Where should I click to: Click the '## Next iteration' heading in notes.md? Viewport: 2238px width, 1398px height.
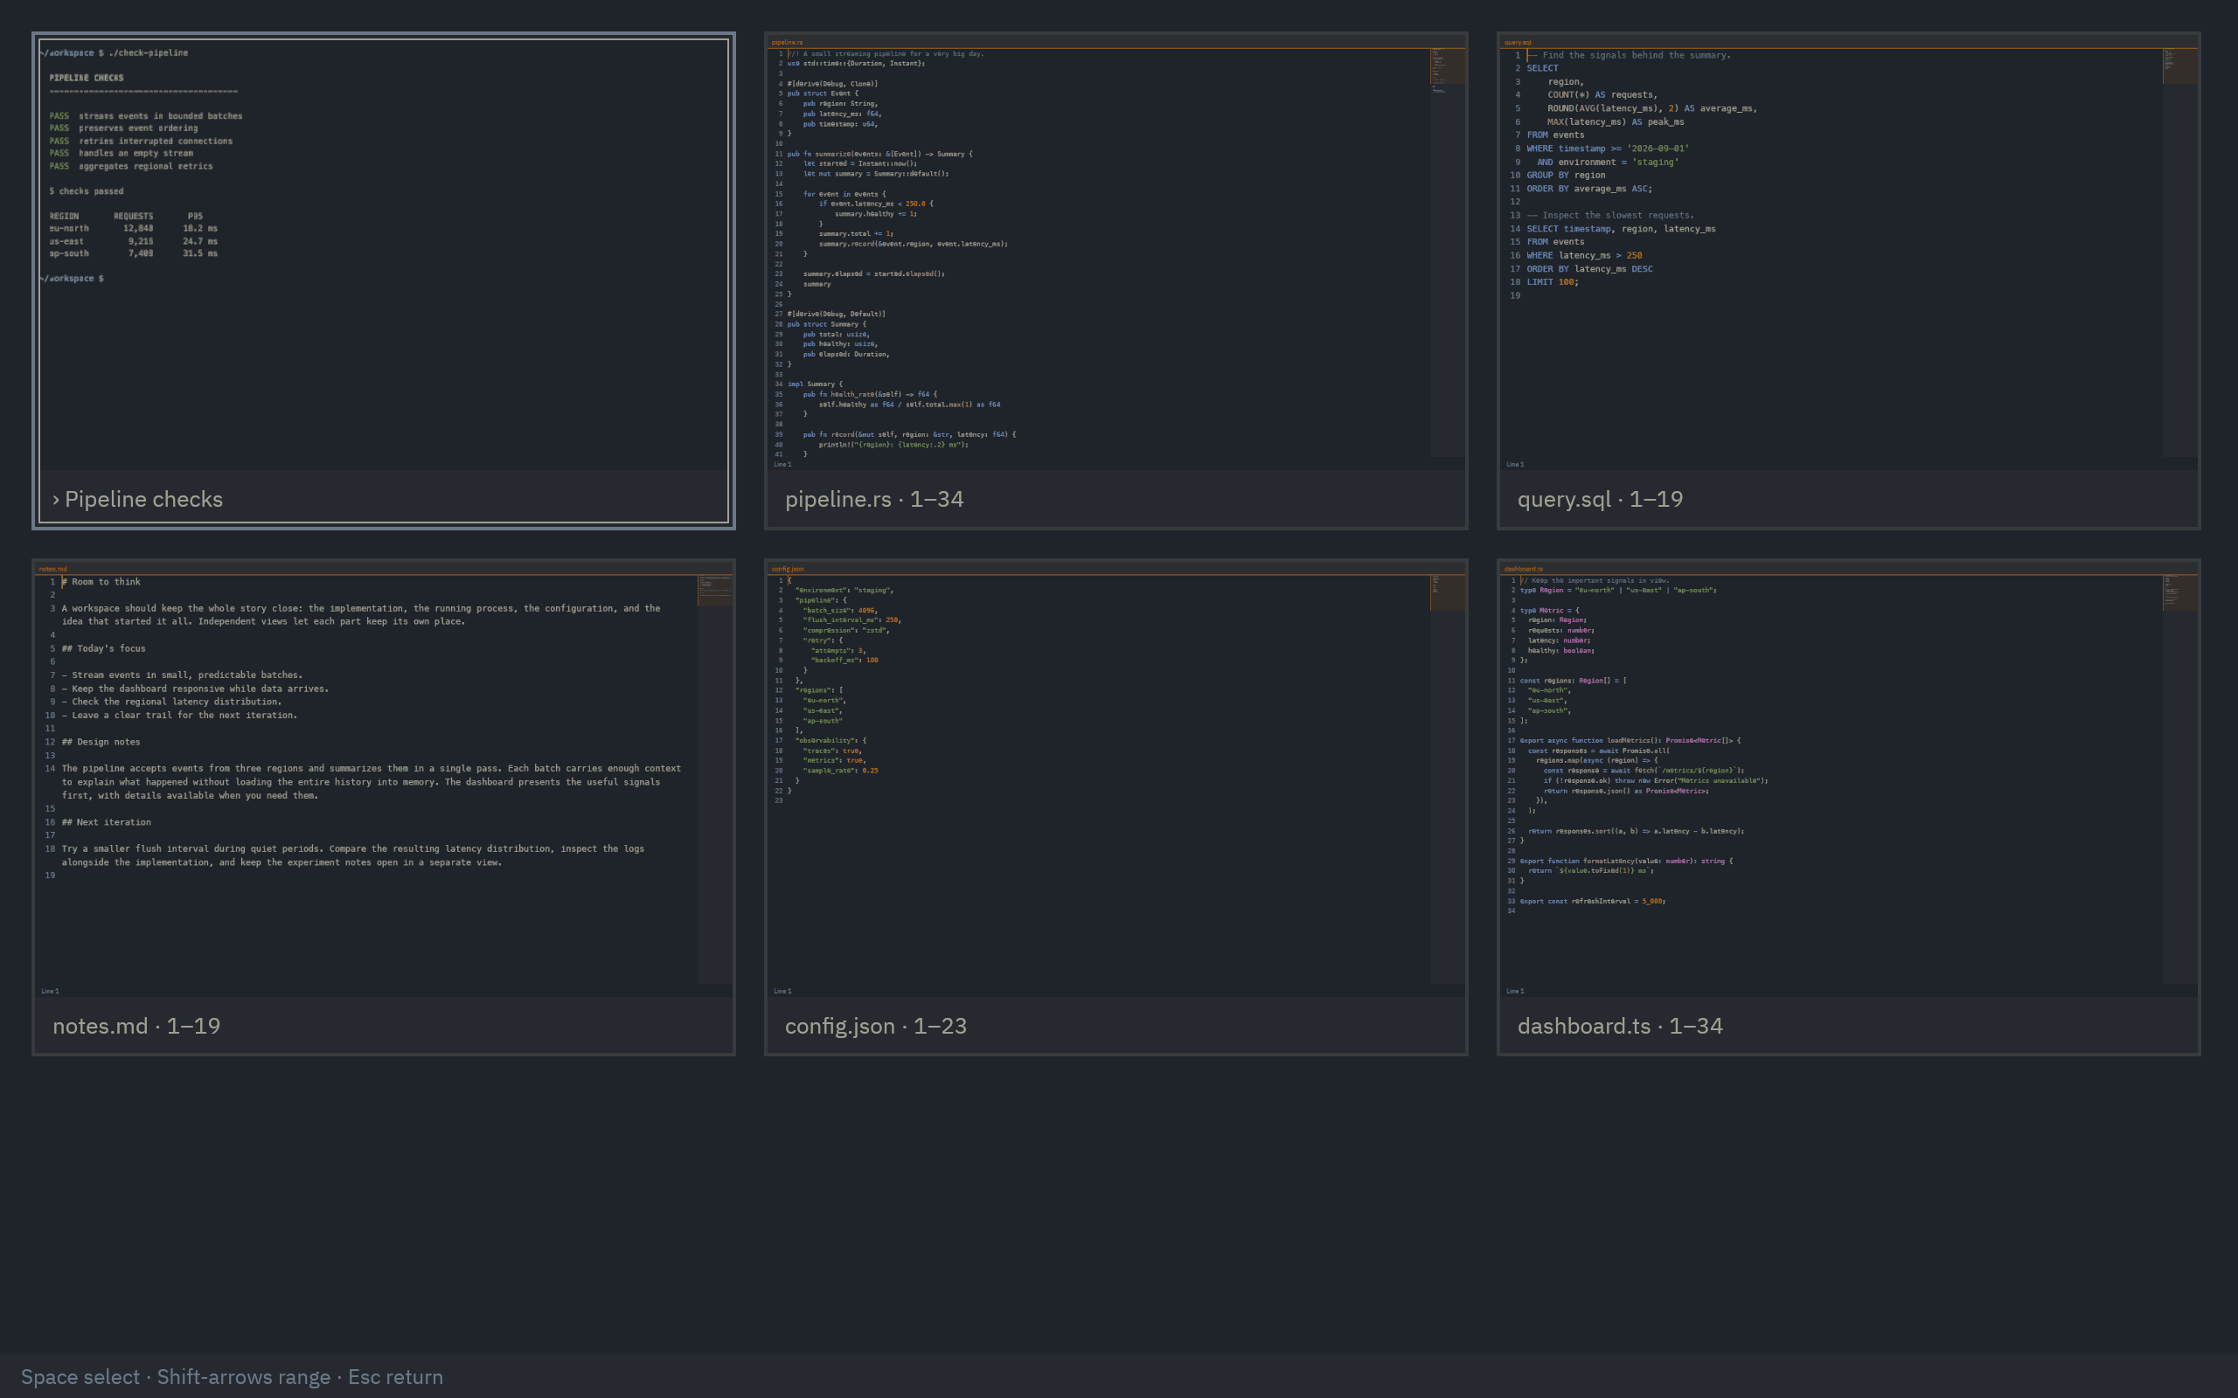click(x=107, y=823)
